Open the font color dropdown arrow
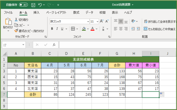This screenshot has width=177, height=110. click(97, 29)
